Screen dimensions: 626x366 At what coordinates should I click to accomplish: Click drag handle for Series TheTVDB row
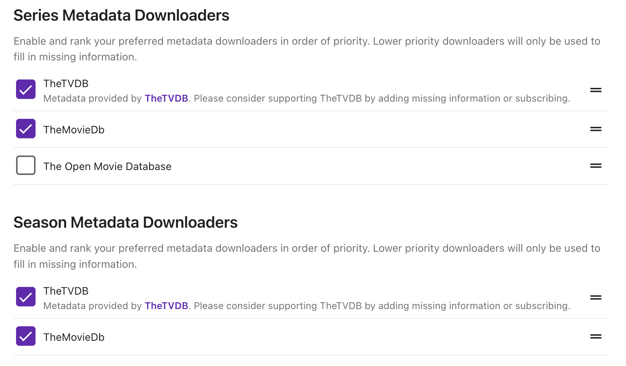[x=595, y=90]
